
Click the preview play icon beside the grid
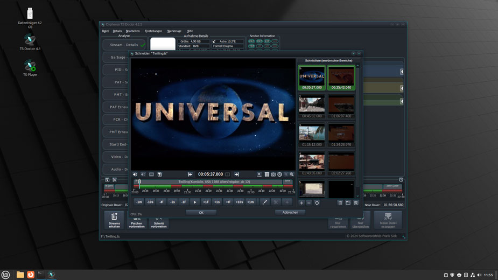[259, 174]
